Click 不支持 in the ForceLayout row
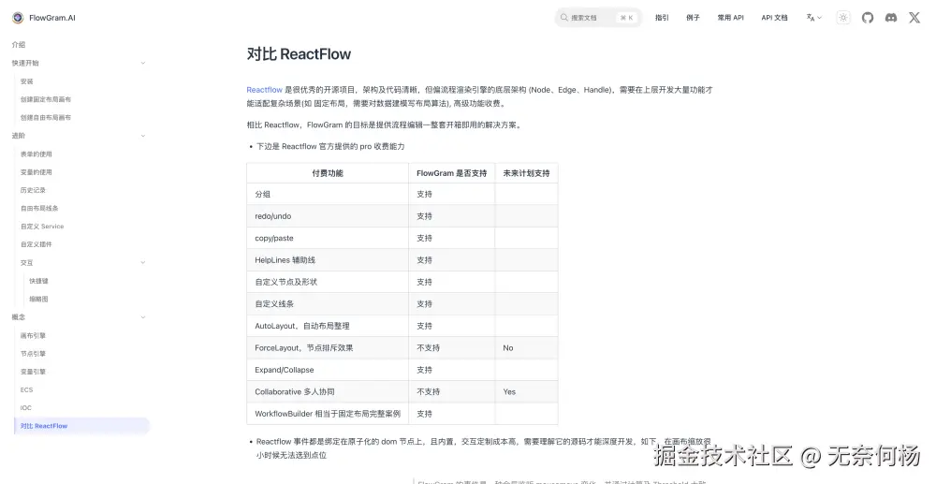Image resolution: width=936 pixels, height=484 pixels. 428,348
